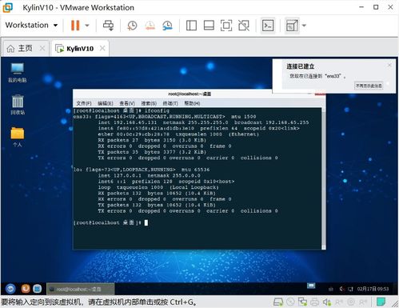Open terminal 搜索(S) menu
Image resolution: width=399 pixels, height=308 pixels.
(x=149, y=103)
